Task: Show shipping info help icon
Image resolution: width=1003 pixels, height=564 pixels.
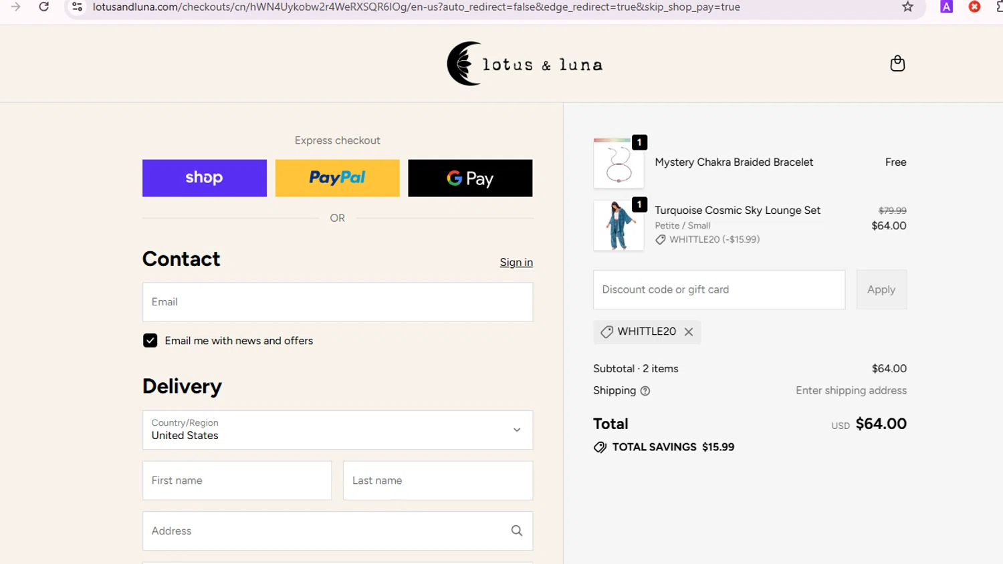Action: (645, 391)
